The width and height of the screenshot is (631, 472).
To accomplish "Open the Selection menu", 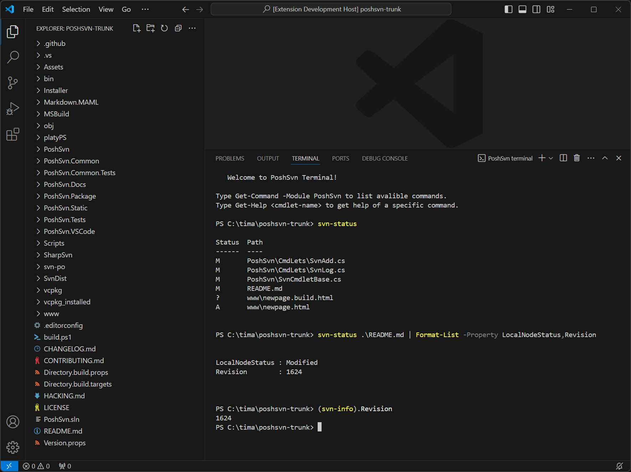I will coord(76,9).
